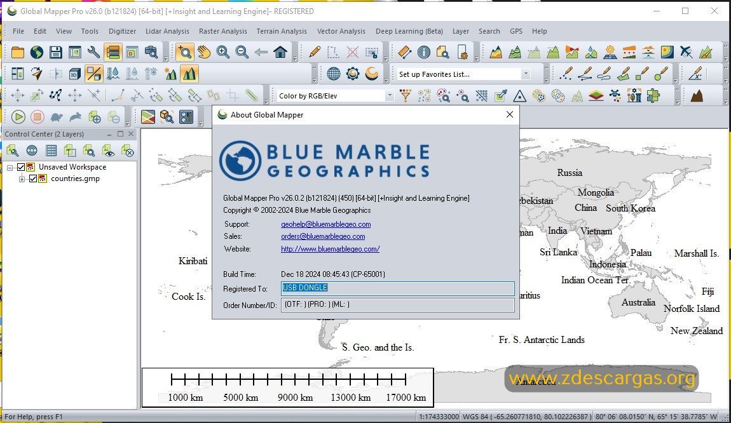The height and width of the screenshot is (423, 731).
Task: Open the bluemarblegeo.com website link
Action: click(x=330, y=249)
